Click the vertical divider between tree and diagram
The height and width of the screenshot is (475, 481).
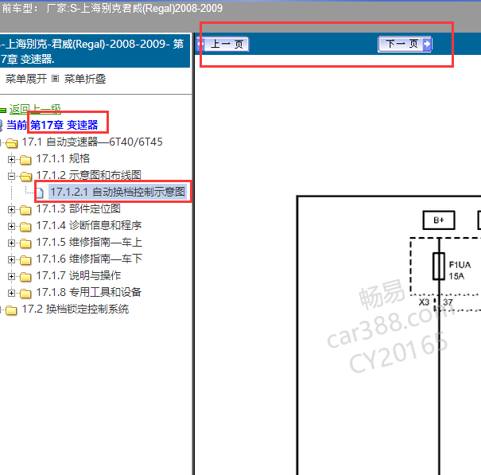(x=193, y=254)
